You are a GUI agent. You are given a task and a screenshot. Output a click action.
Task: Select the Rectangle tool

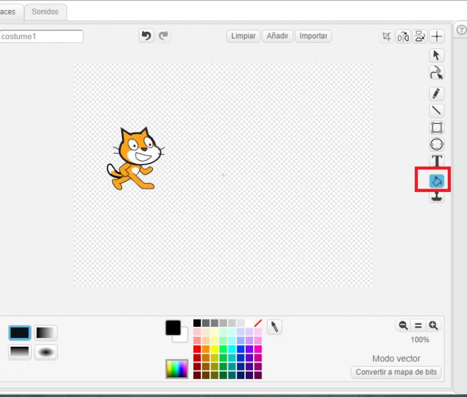tap(437, 128)
